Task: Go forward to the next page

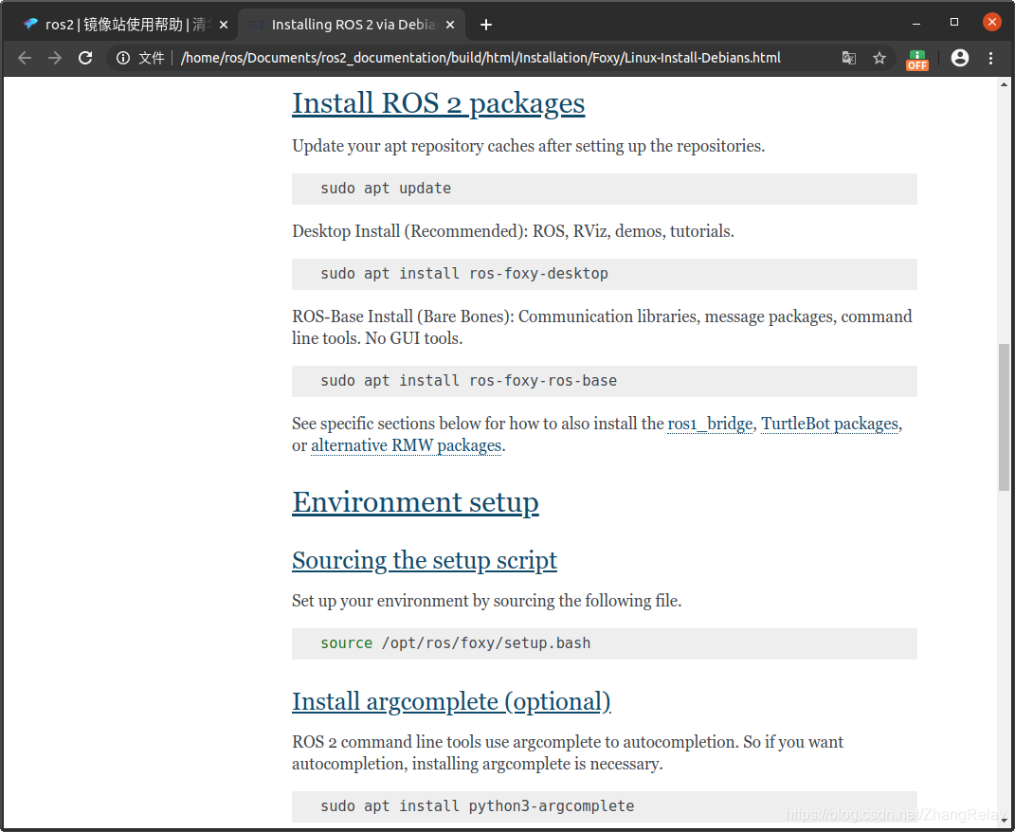Action: click(x=55, y=58)
